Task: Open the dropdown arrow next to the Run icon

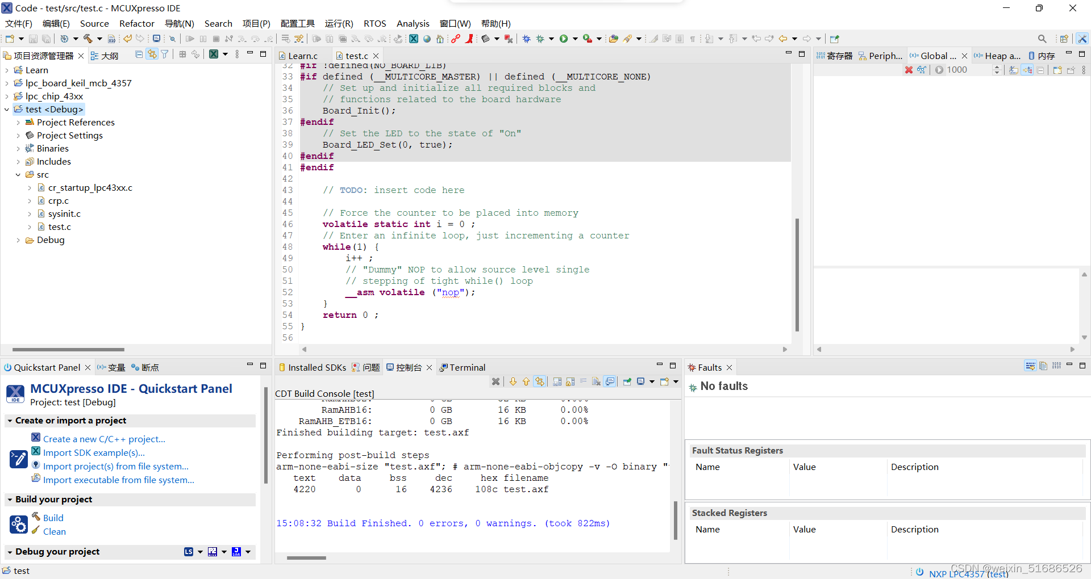Action: tap(575, 39)
